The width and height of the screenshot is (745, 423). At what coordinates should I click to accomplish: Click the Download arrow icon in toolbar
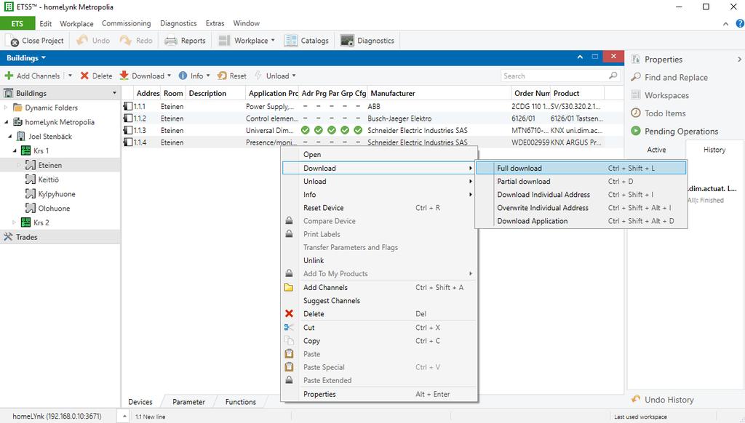124,76
